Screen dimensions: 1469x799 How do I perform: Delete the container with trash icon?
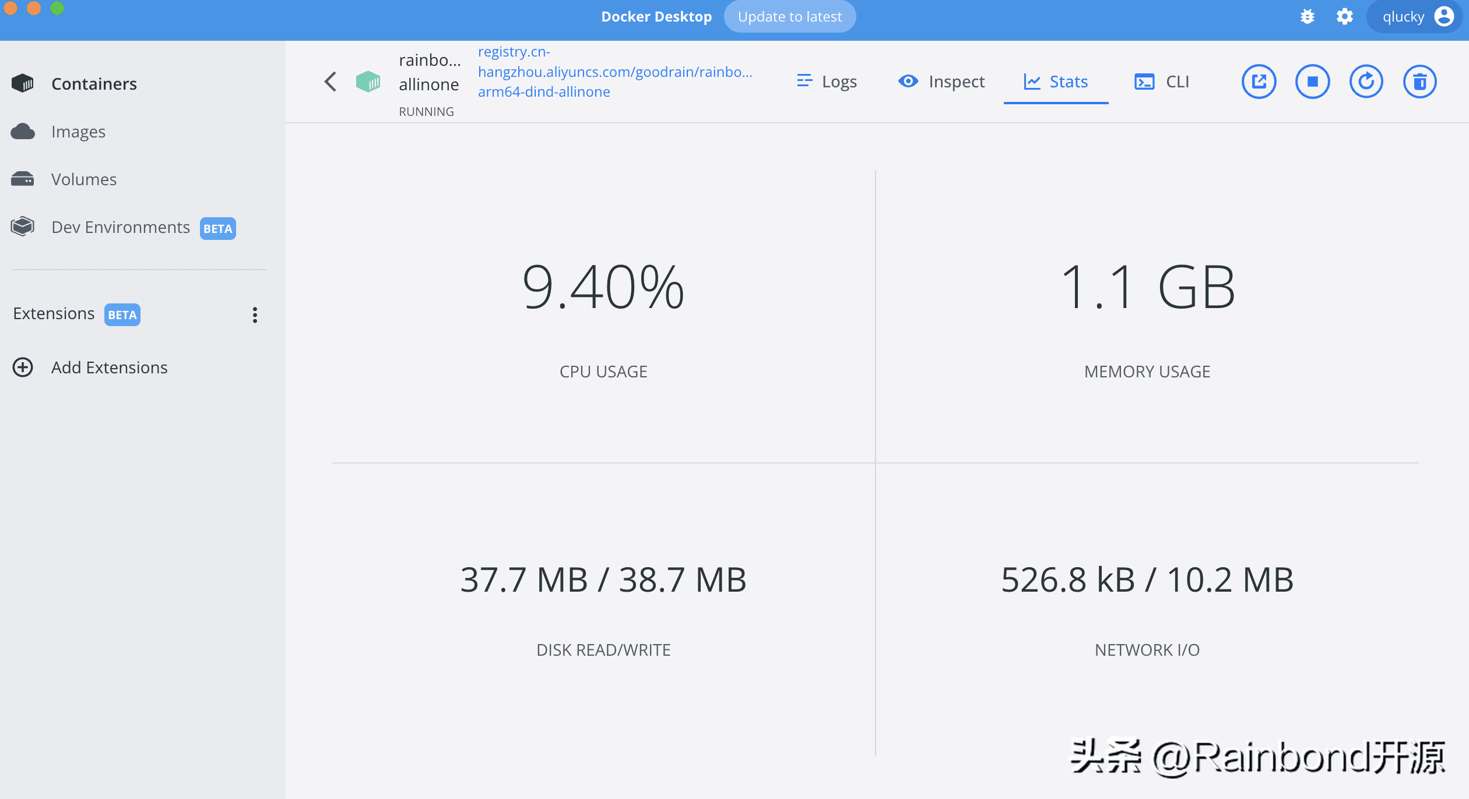(x=1419, y=82)
